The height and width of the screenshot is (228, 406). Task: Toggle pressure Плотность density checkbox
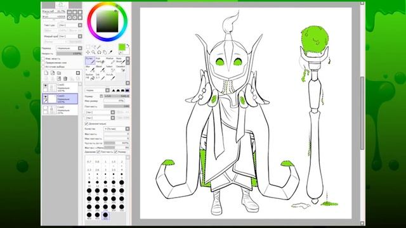coord(98,152)
